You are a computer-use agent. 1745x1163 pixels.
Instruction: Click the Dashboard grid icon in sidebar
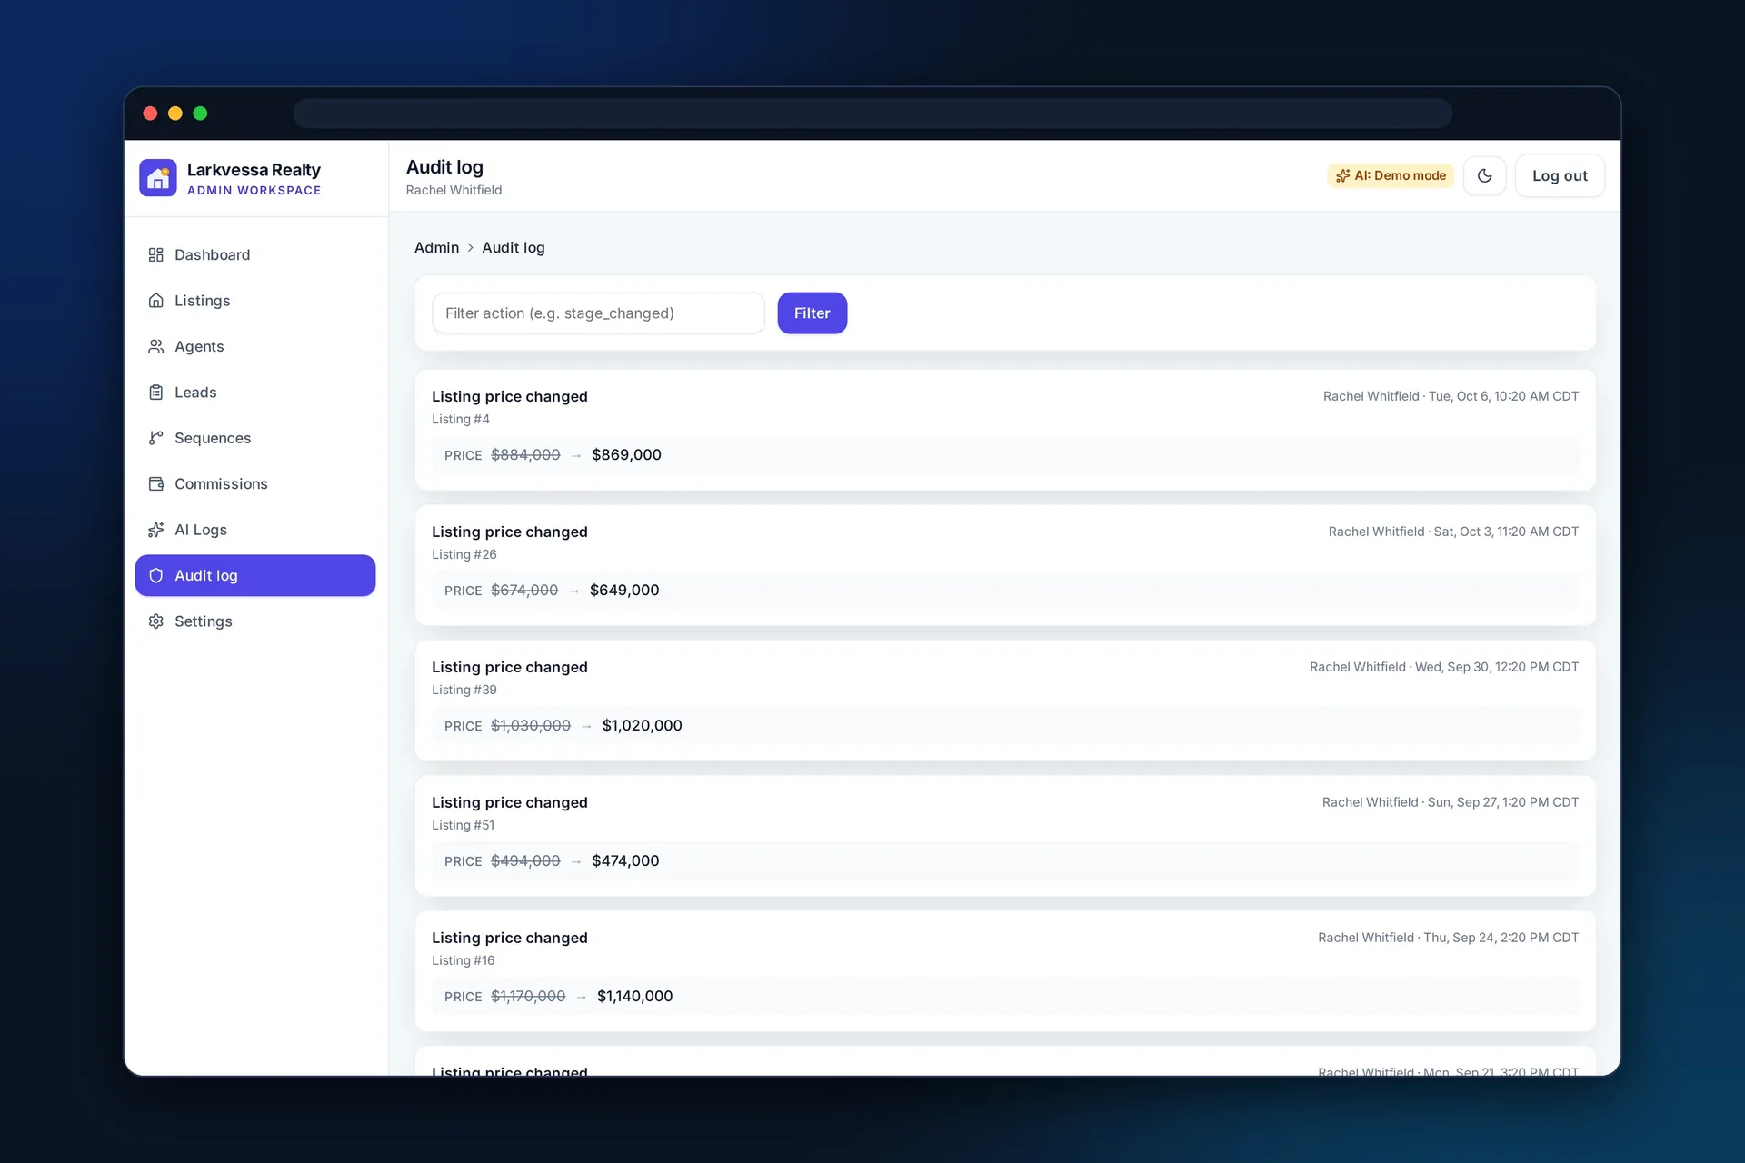[156, 254]
